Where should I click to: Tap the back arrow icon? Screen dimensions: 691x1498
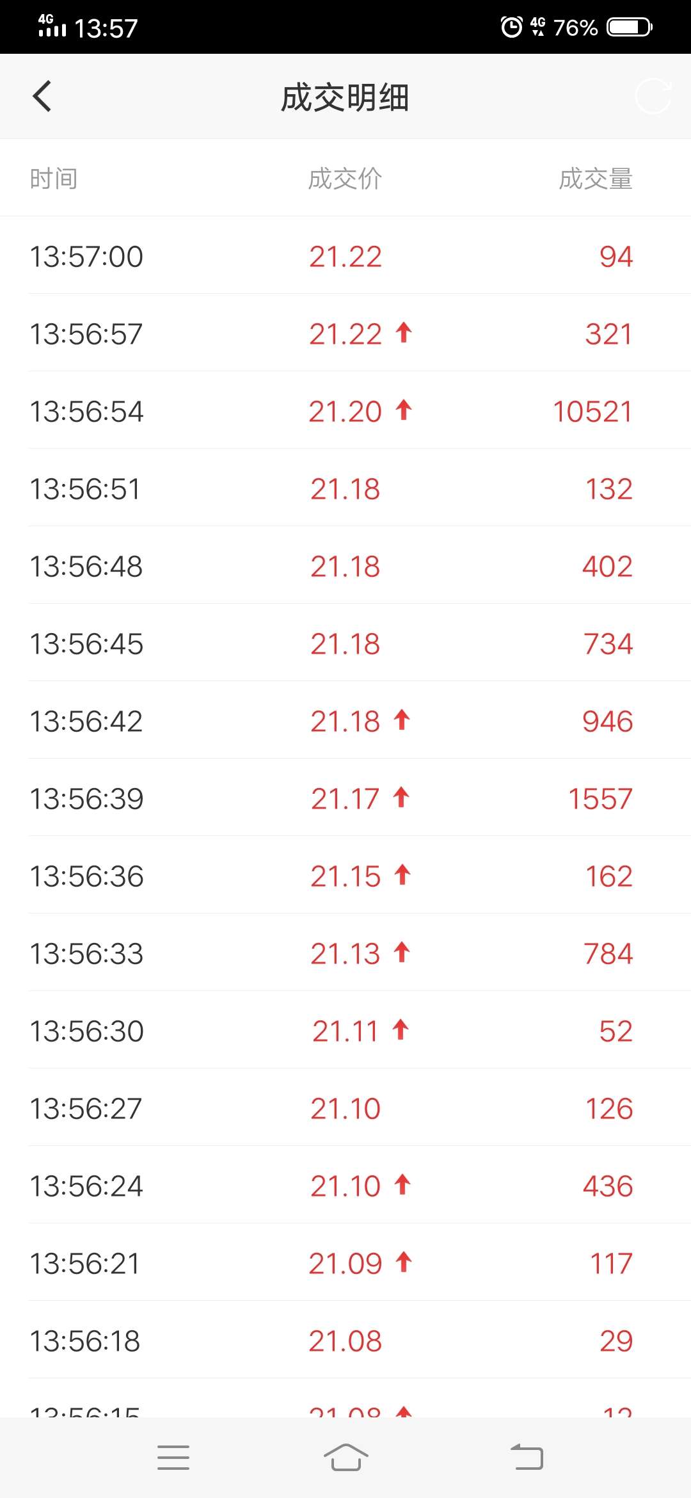(42, 97)
